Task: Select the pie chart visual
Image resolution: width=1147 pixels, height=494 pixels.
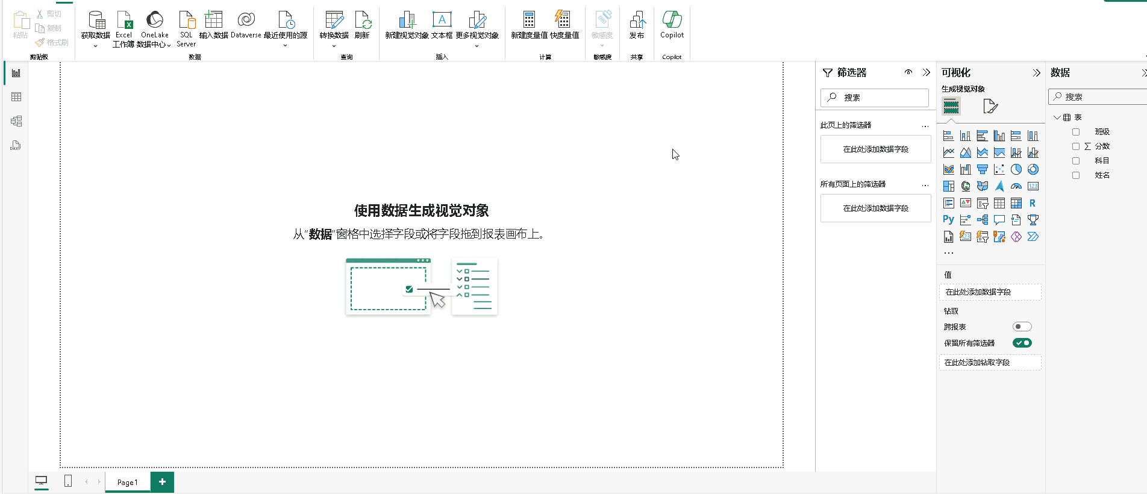Action: point(1016,169)
